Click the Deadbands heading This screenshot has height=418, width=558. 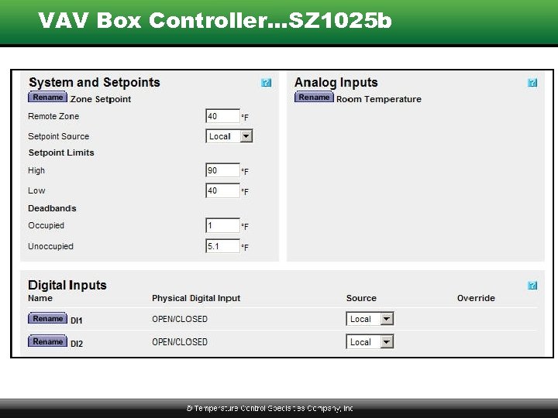point(52,208)
